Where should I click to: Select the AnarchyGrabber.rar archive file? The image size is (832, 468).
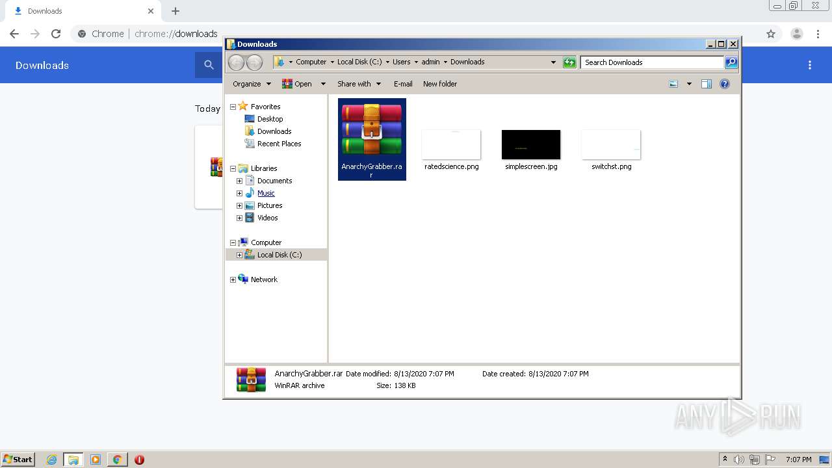(x=372, y=139)
